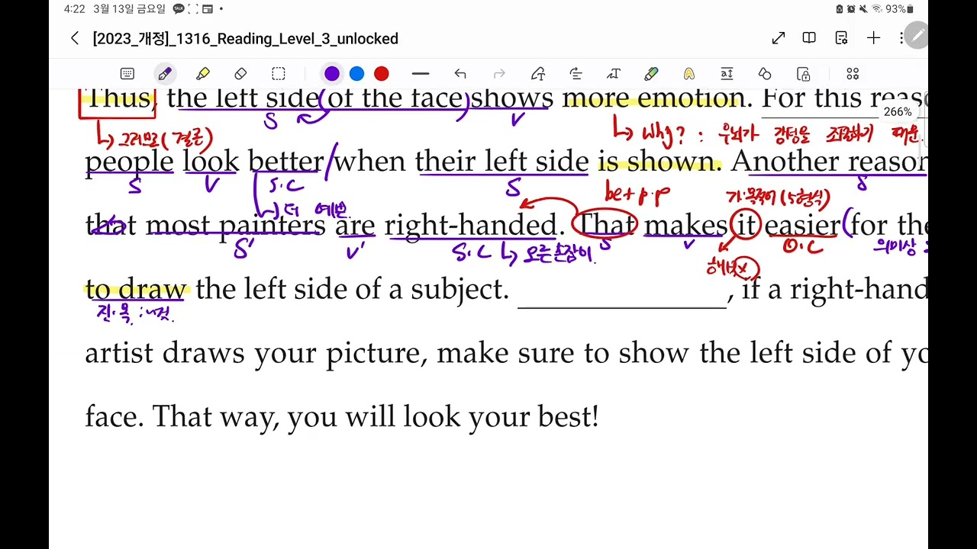
Task: Click the note title 2023_개정_1316_Reading_Level_3_unlocked
Action: tap(245, 38)
